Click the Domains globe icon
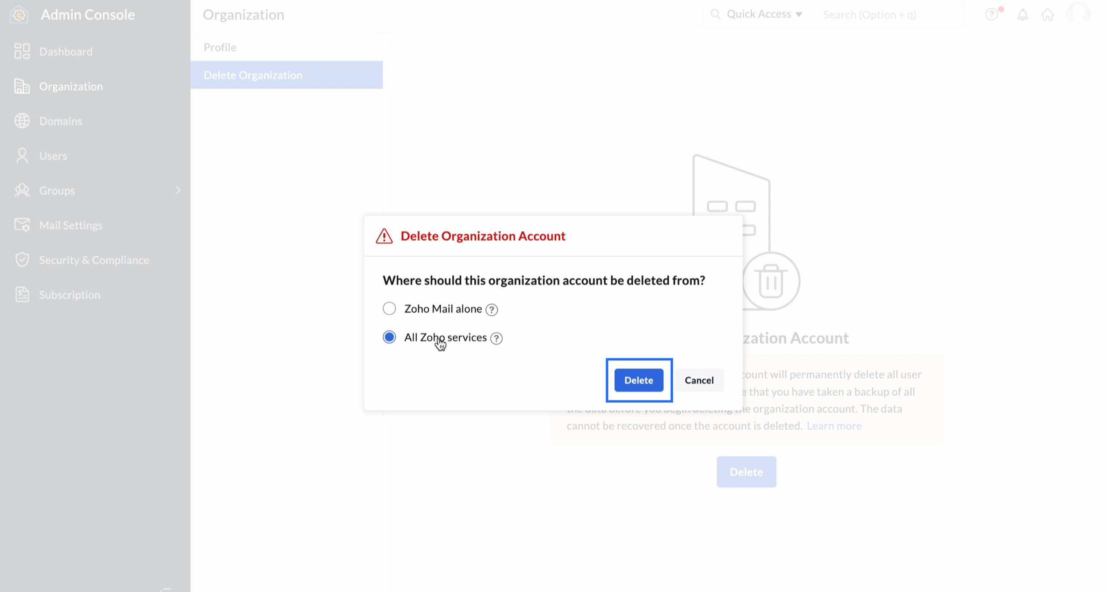 pos(22,121)
